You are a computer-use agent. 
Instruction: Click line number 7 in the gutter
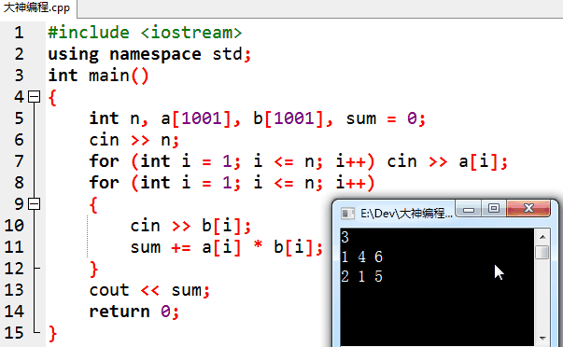pos(19,161)
